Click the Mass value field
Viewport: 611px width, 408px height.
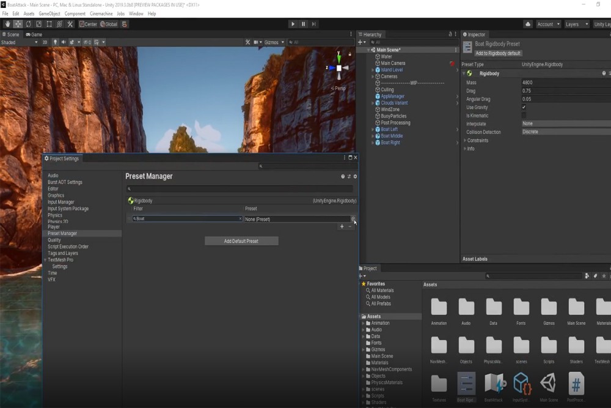566,83
